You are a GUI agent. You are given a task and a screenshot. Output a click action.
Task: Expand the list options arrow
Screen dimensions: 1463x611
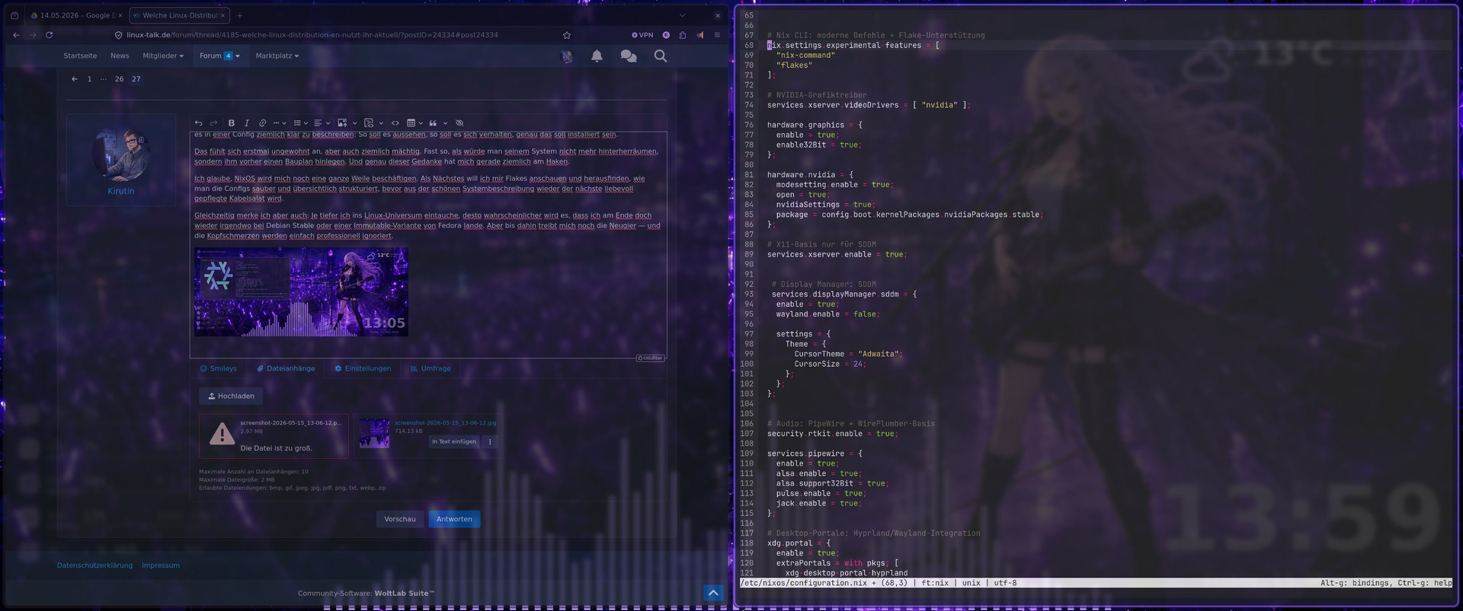306,123
